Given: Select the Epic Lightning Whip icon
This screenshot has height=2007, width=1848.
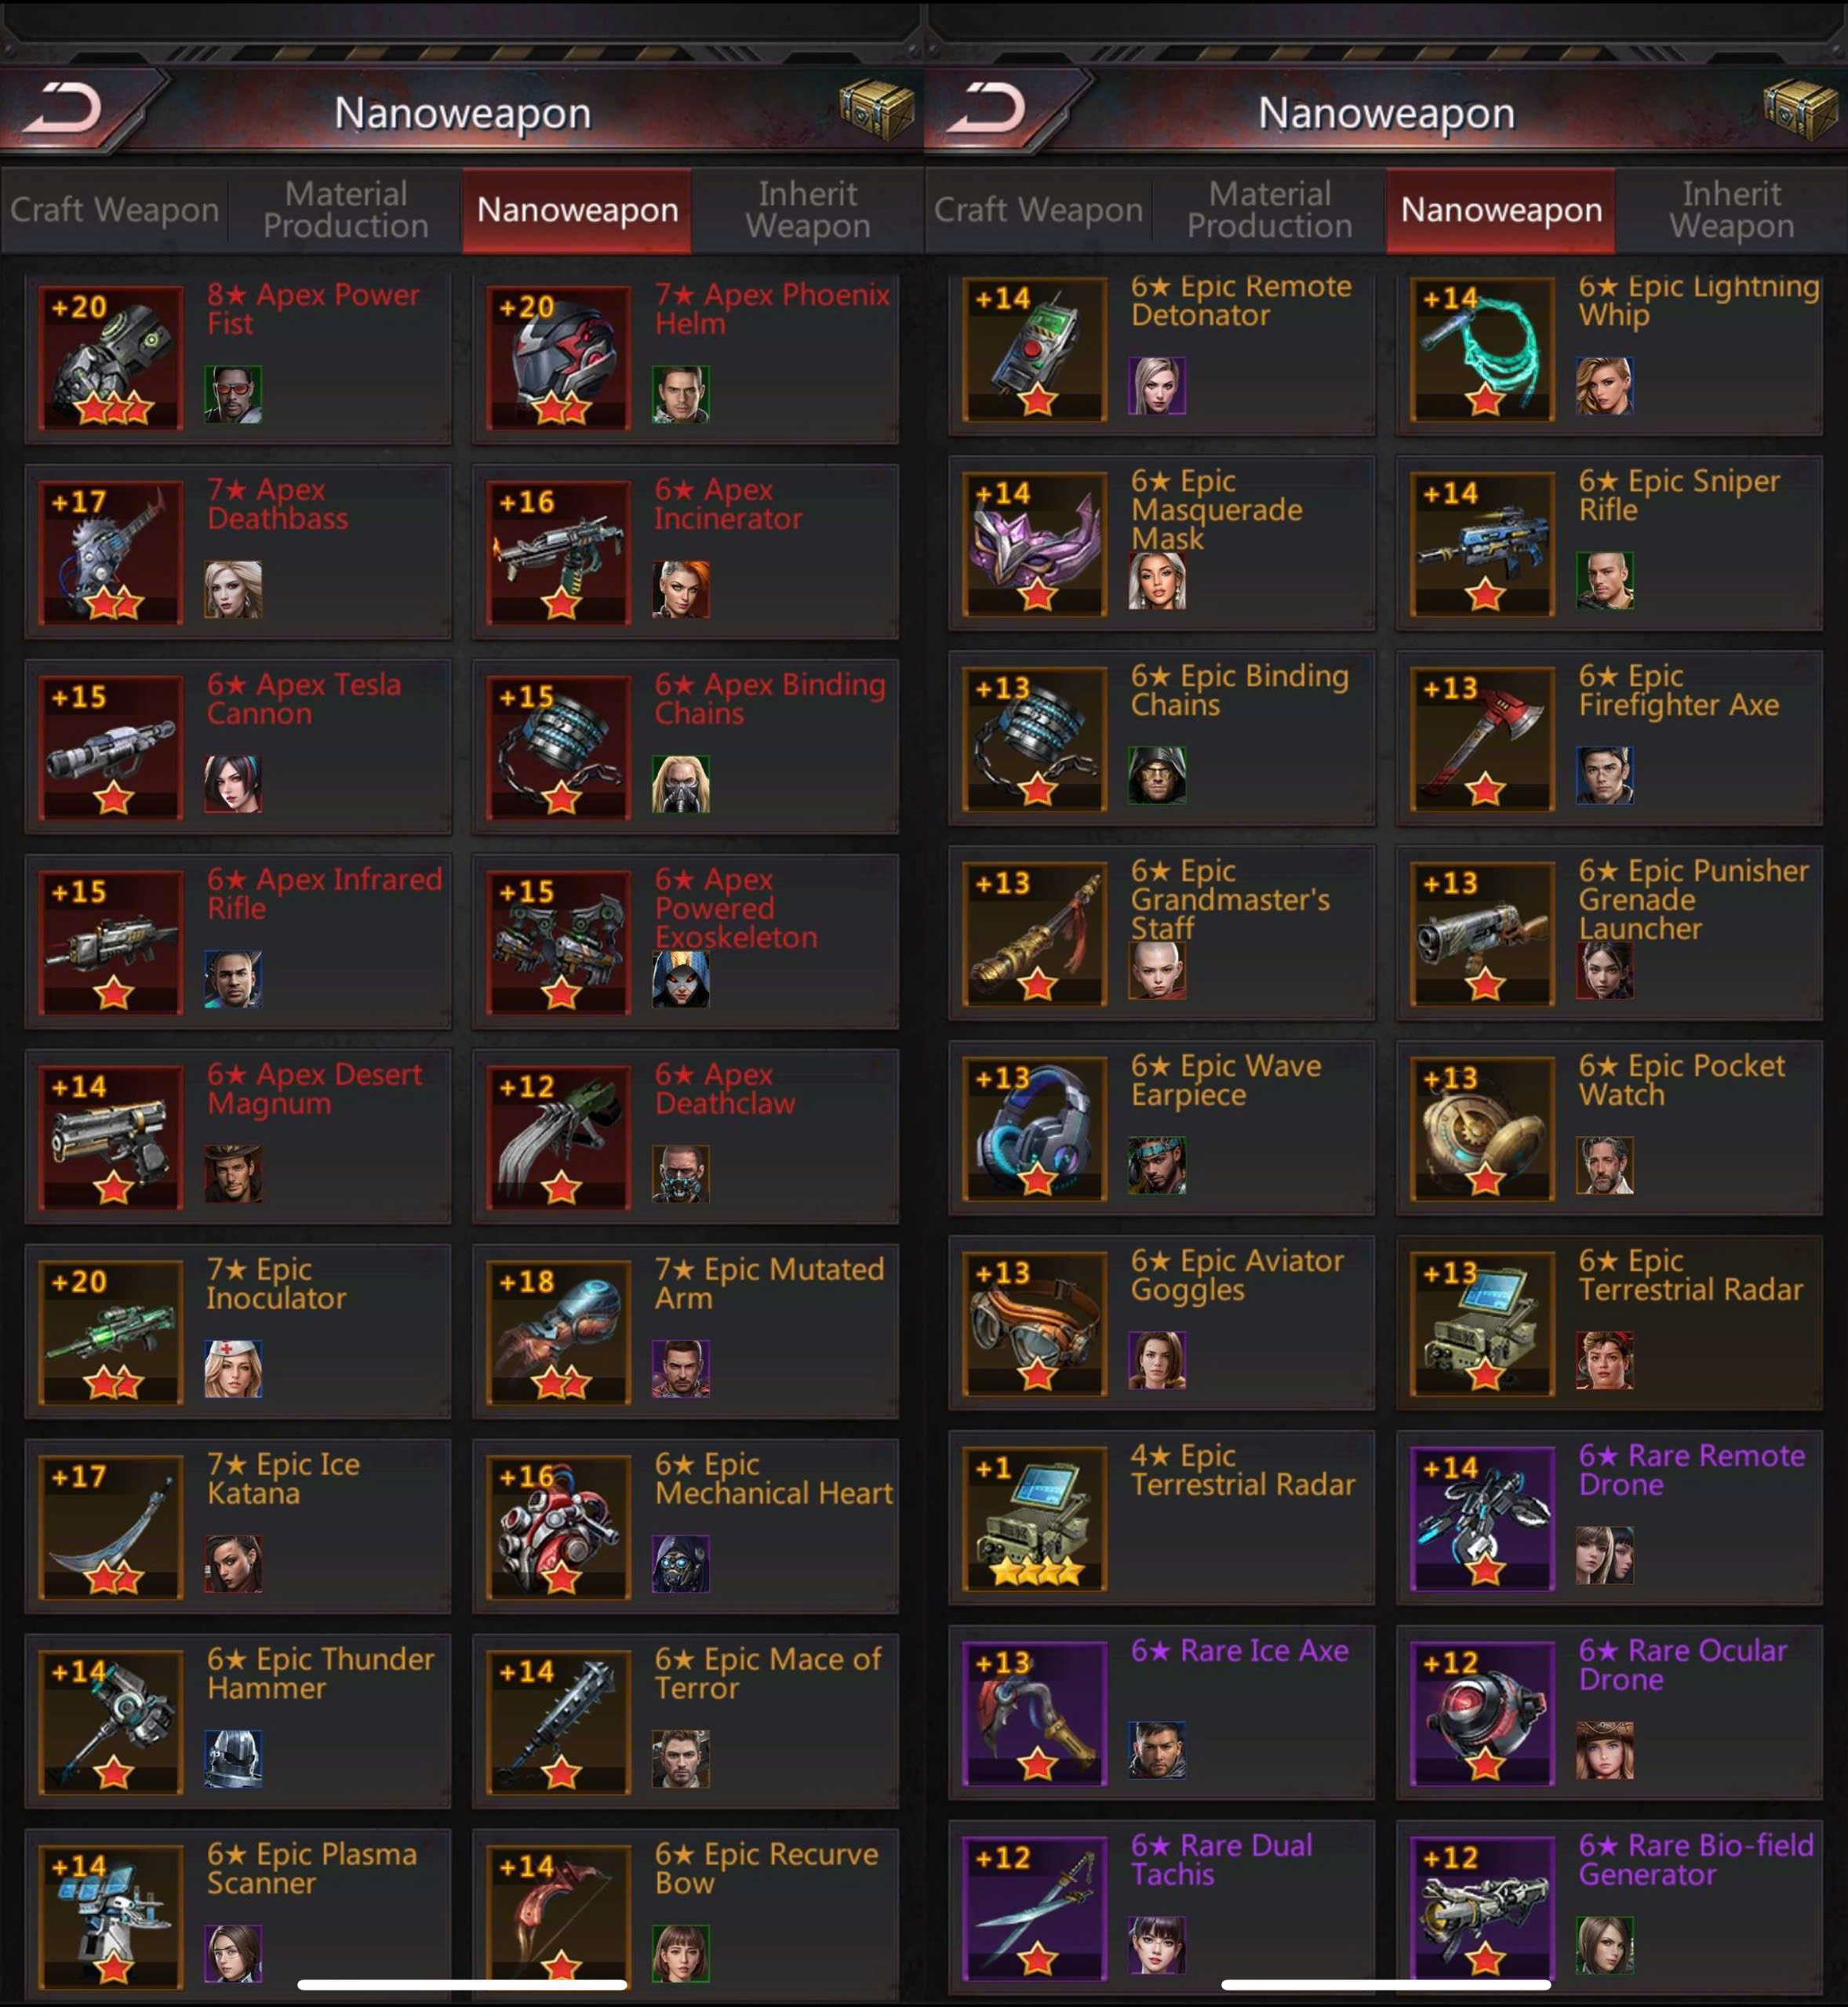Looking at the screenshot, I should pyautogui.click(x=1483, y=349).
